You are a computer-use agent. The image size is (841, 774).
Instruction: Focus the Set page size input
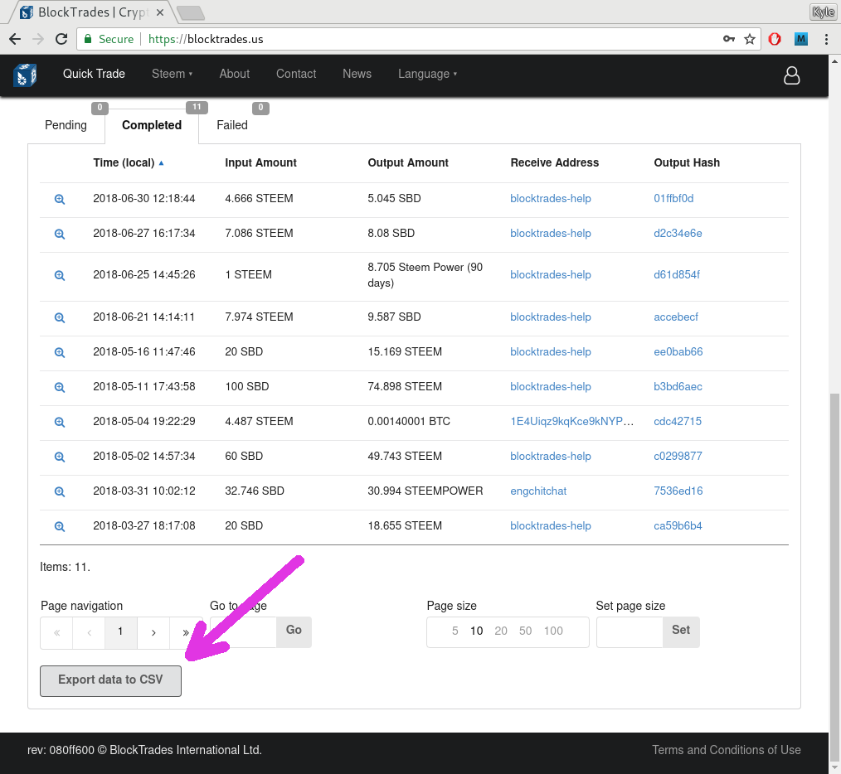tap(630, 632)
